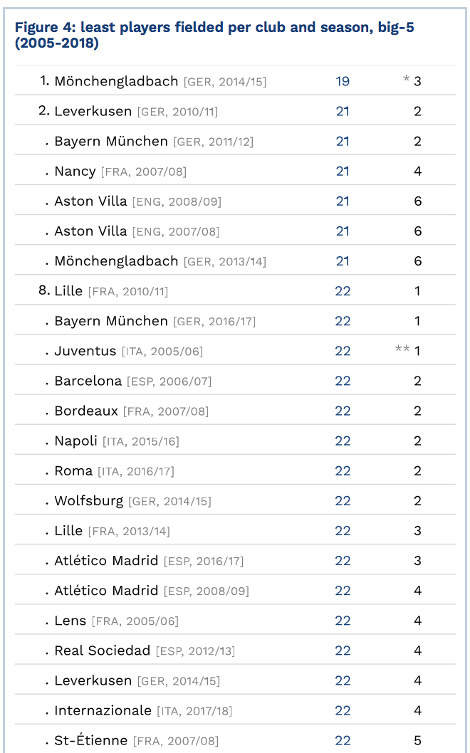Select Barcelona 2006/07 row
Viewport: 470px width, 753px height.
click(235, 381)
